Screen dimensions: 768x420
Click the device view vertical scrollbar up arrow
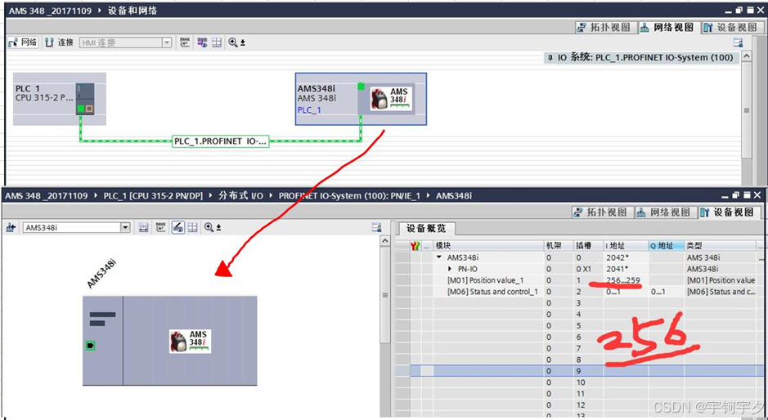[x=385, y=241]
